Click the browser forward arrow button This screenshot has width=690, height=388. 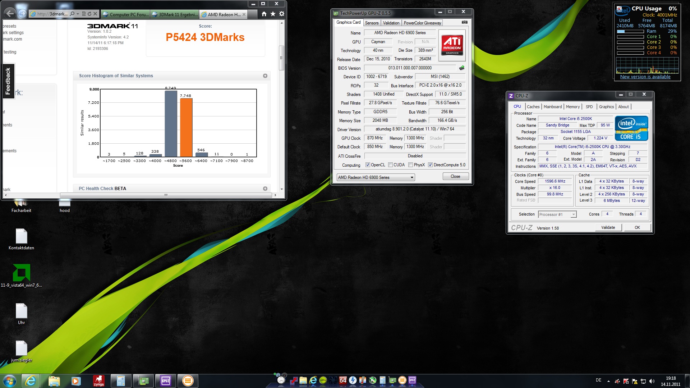22,14
